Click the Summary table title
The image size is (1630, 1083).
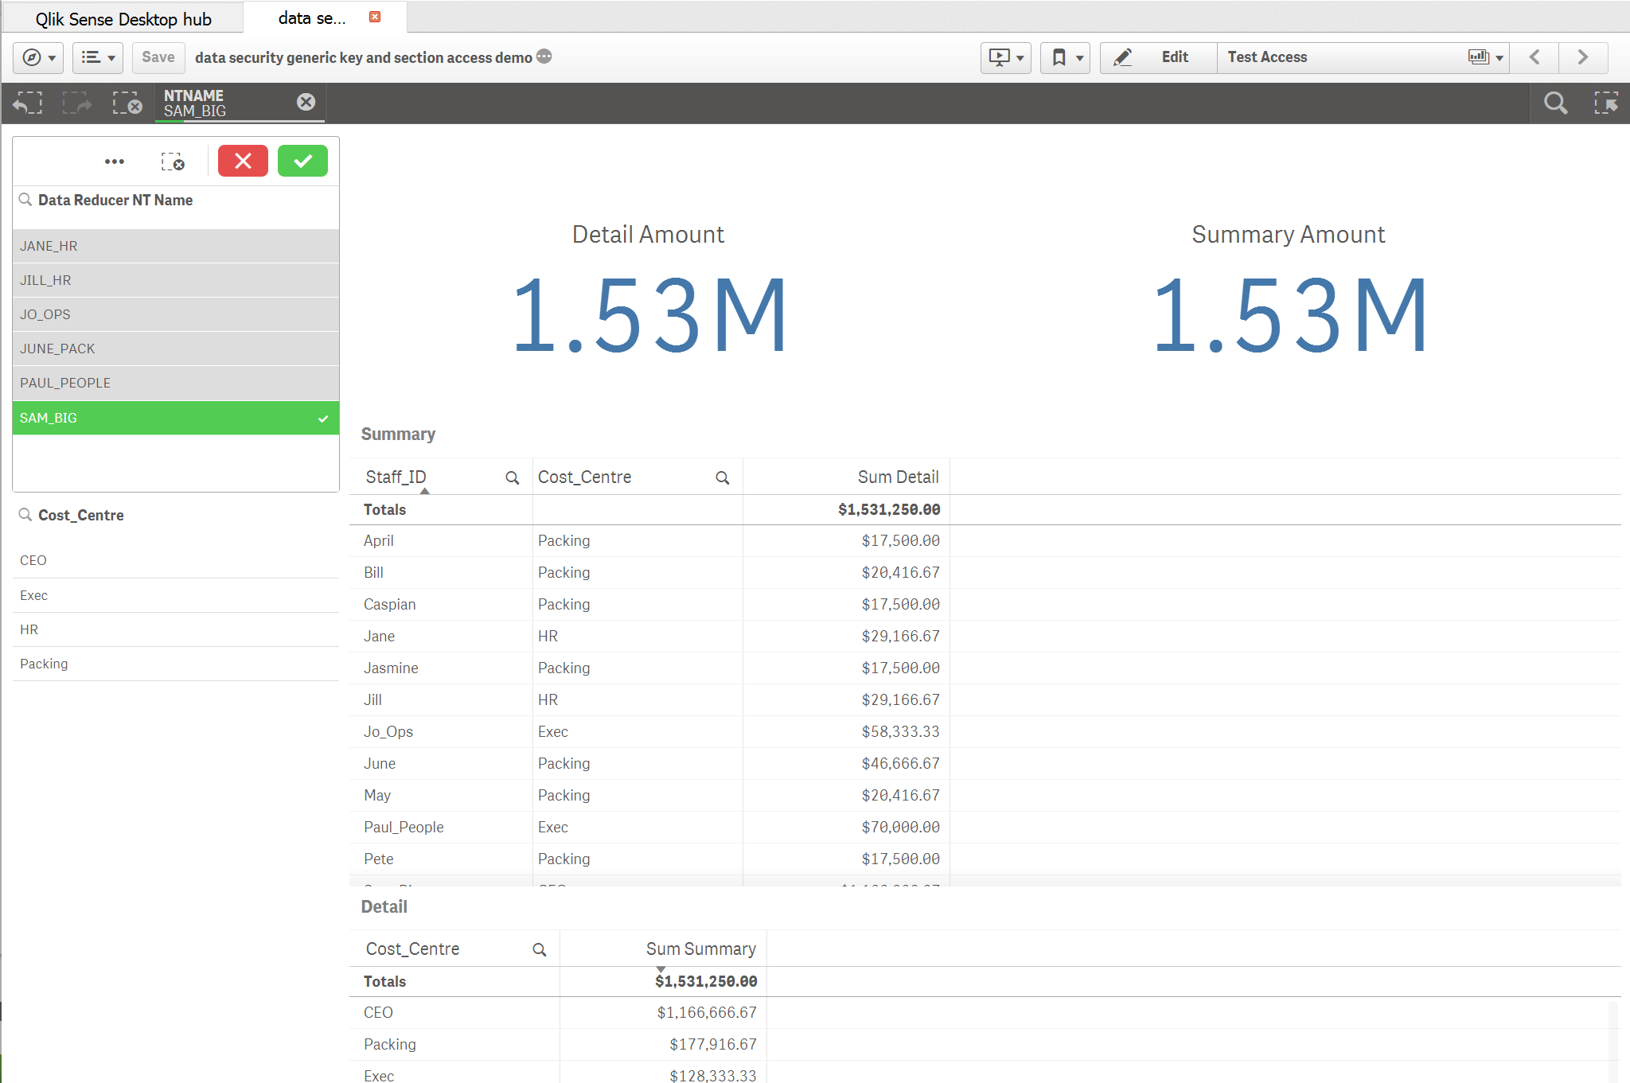coord(398,434)
